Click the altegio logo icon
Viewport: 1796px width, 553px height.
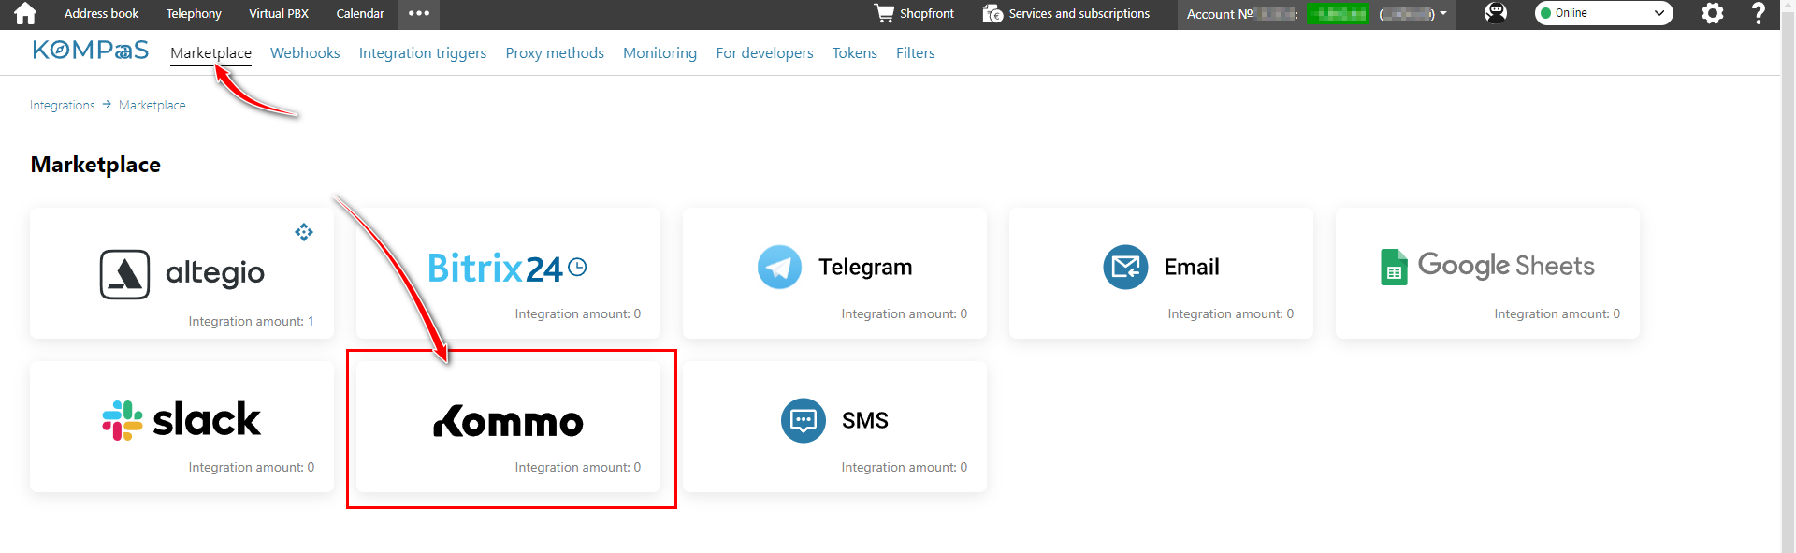click(x=124, y=274)
